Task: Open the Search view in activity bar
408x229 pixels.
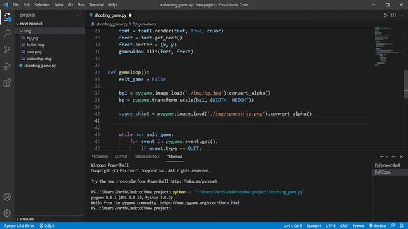Action: click(7, 33)
